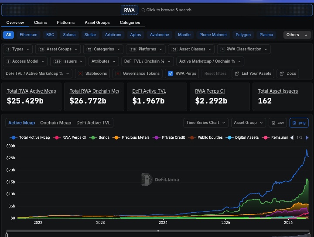Open RWA Classification dropdown
Image resolution: width=314 pixels, height=237 pixels.
tap(244, 49)
